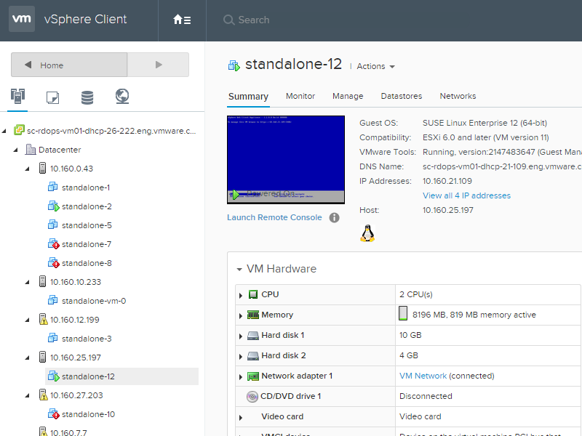
Task: Switch to the Monitor tab
Action: pyautogui.click(x=300, y=96)
